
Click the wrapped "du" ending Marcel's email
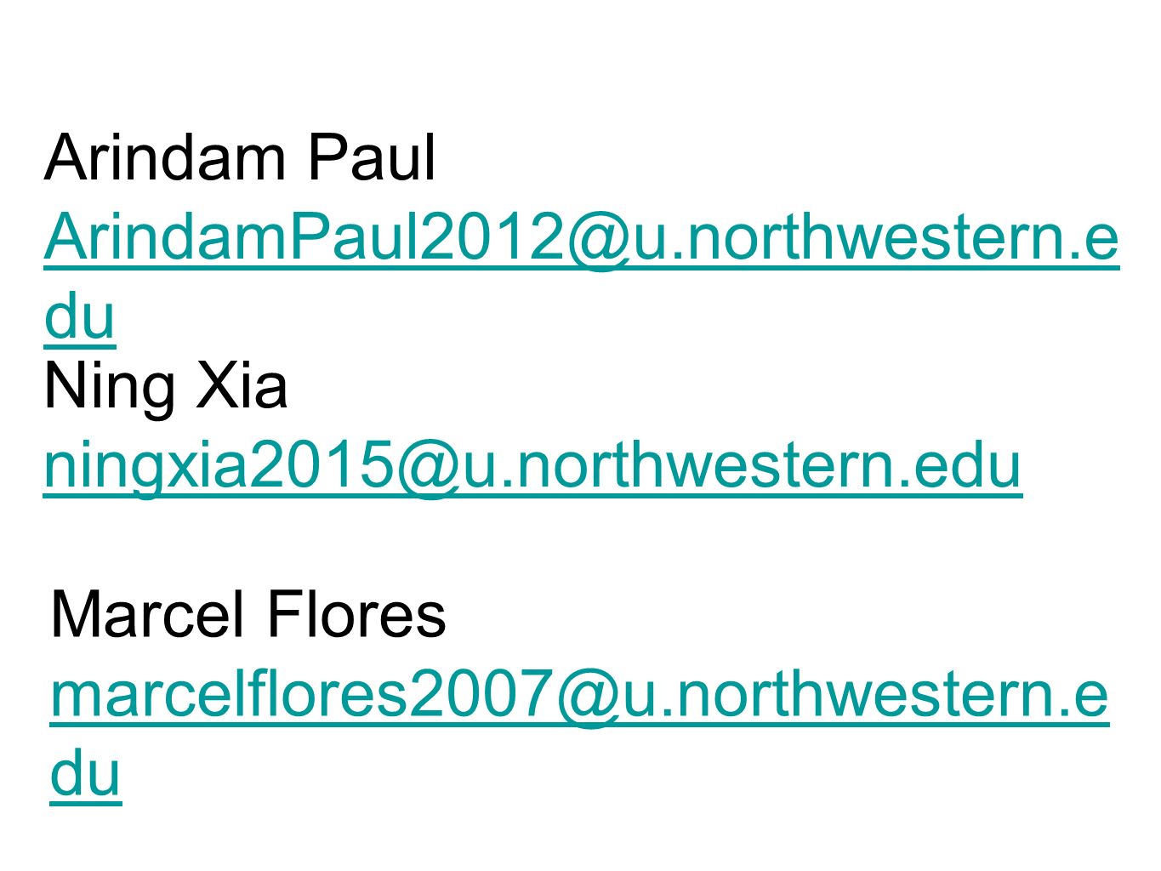(86, 773)
